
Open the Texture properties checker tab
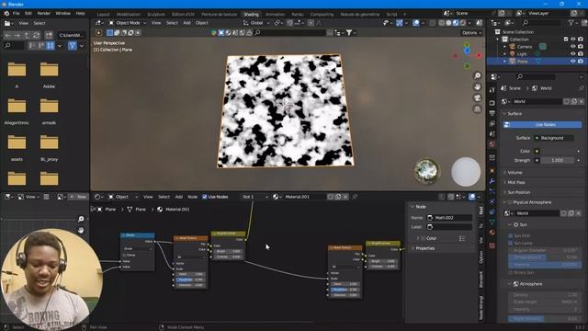[x=492, y=245]
